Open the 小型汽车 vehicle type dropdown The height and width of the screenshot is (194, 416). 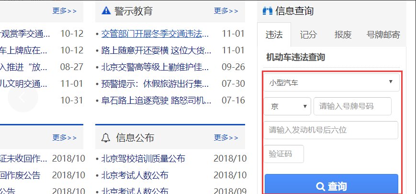pos(331,82)
